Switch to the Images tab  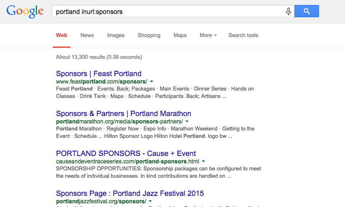pyautogui.click(x=116, y=35)
